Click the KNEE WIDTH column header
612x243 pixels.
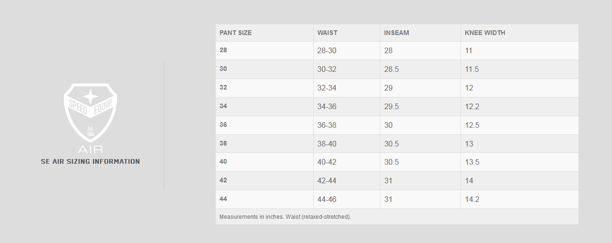pos(485,33)
